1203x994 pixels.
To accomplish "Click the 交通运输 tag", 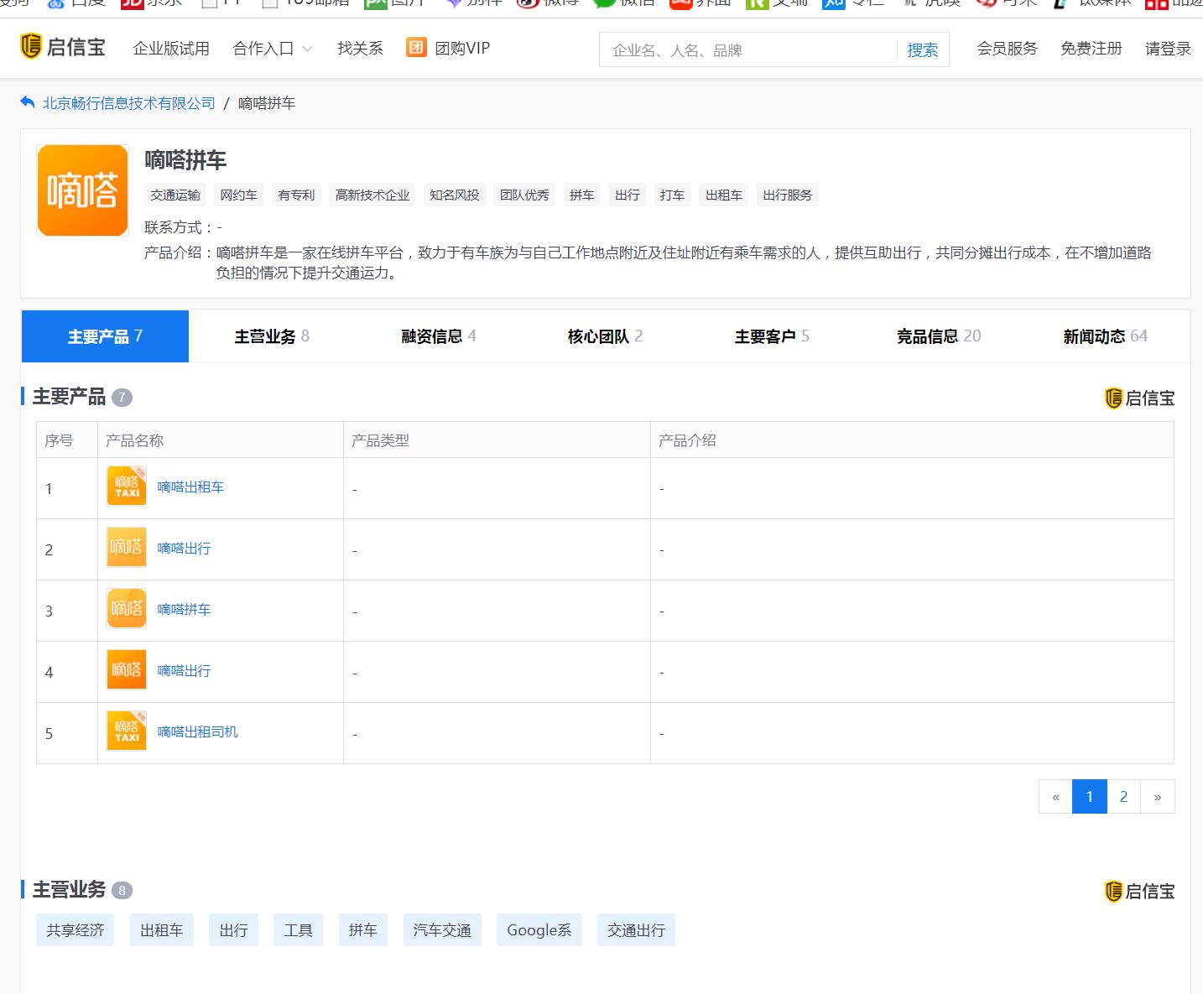I will 175,195.
